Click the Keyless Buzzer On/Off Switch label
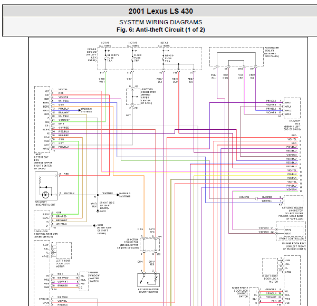317x306 pixels. pyautogui.click(x=148, y=291)
